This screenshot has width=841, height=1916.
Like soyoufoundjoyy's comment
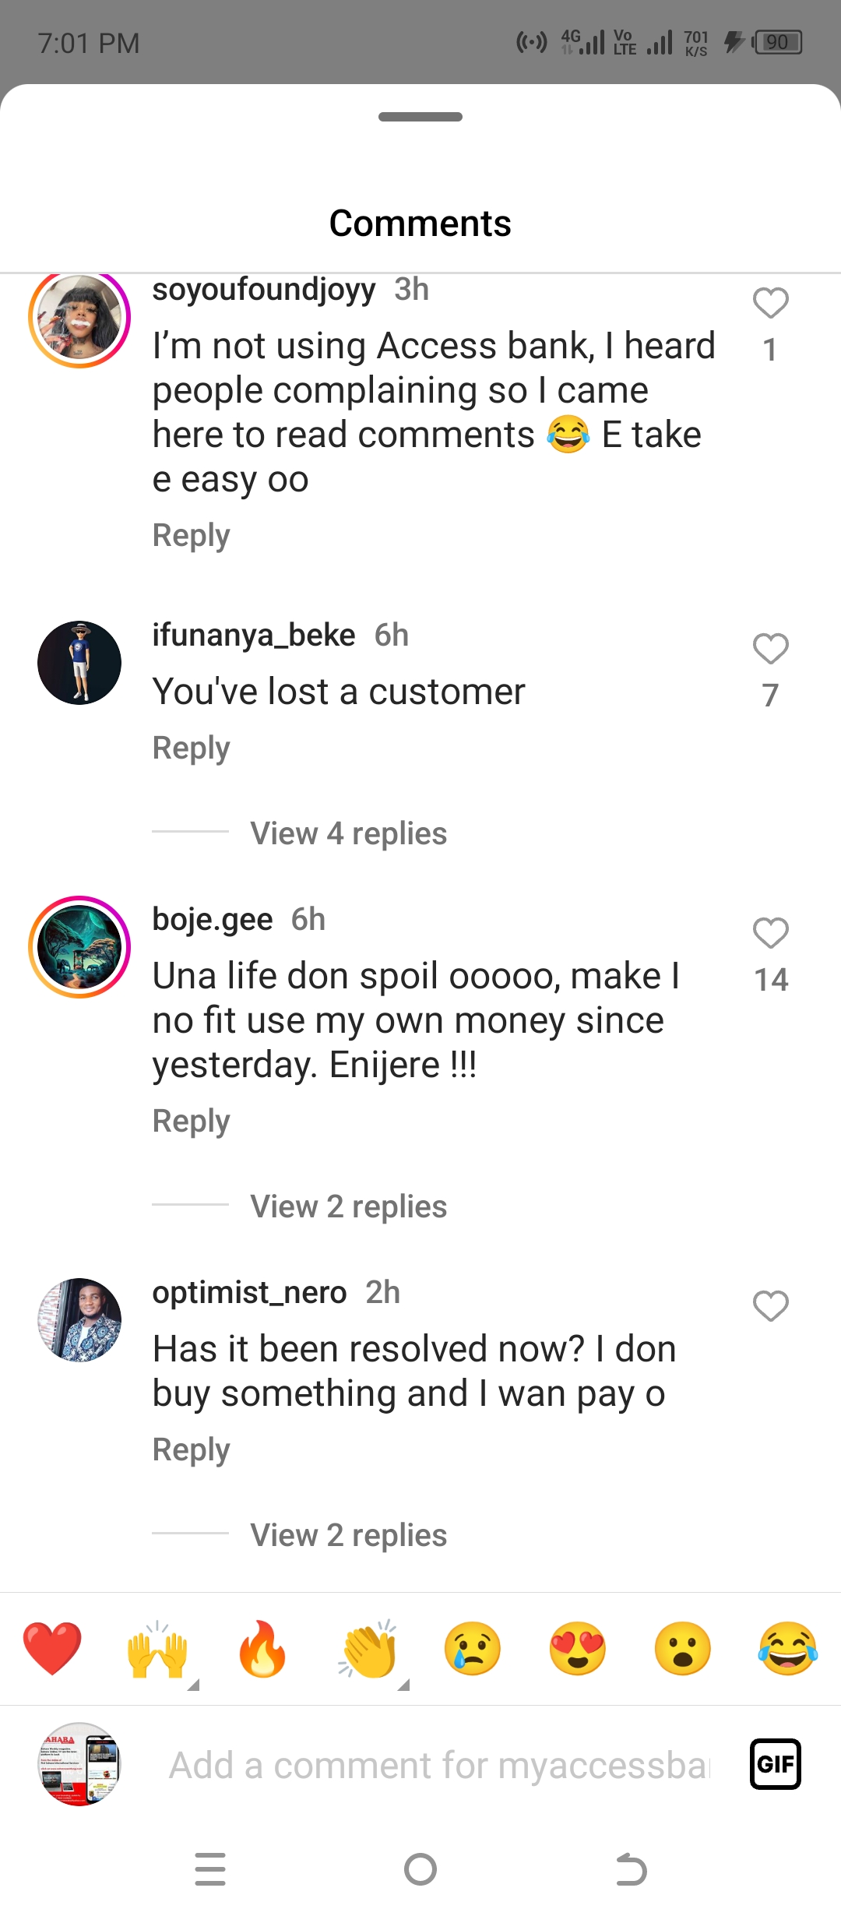pyautogui.click(x=771, y=303)
